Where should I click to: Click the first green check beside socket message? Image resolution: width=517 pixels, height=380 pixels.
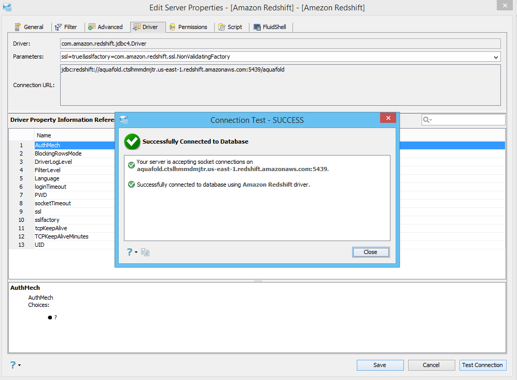tap(131, 165)
